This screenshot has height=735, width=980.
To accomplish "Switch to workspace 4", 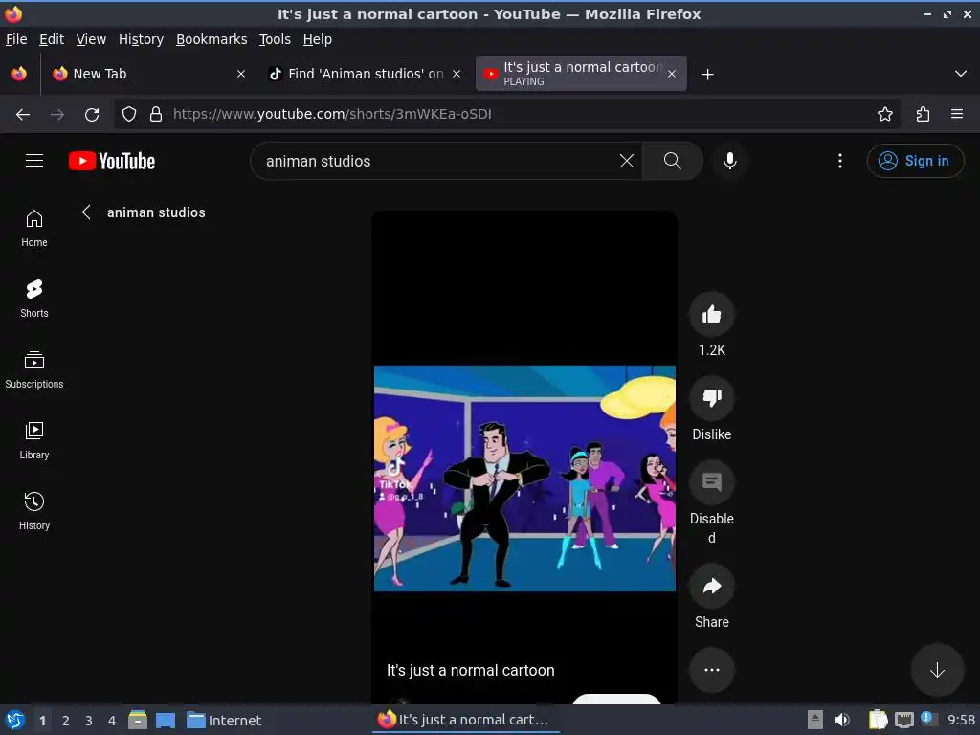I will (x=112, y=721).
